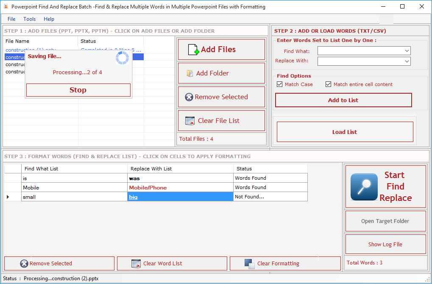Click the Find What List column header
The height and width of the screenshot is (284, 432).
pos(74,169)
